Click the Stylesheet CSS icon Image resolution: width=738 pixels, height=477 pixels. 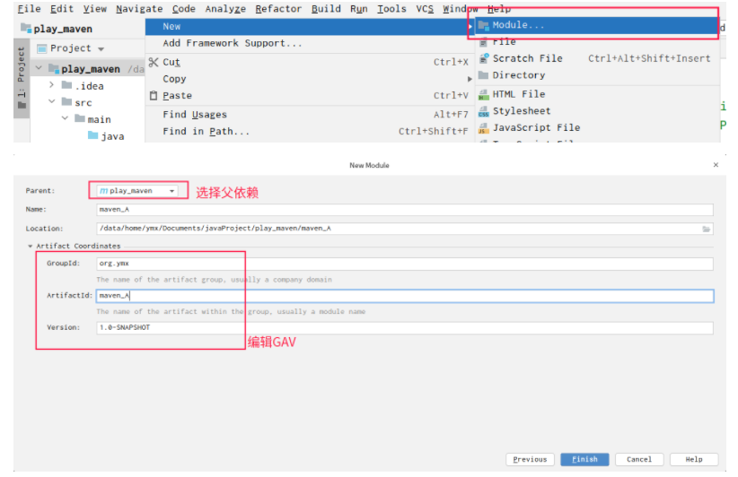[x=484, y=111]
